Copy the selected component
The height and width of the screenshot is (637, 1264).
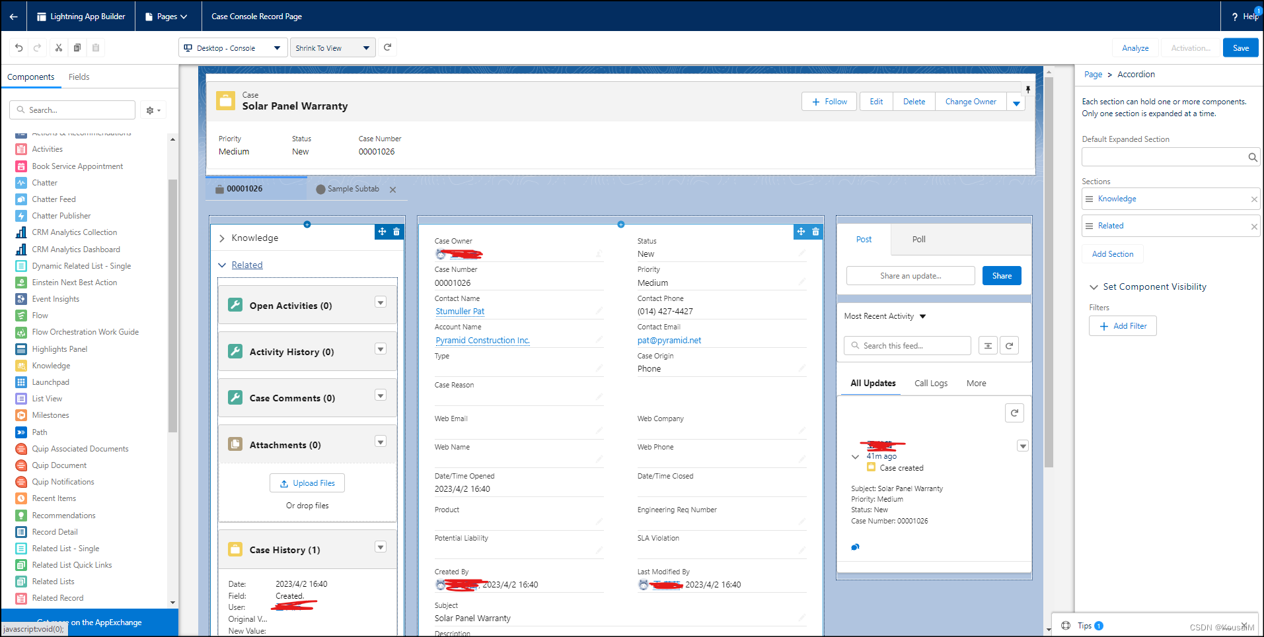click(x=77, y=48)
